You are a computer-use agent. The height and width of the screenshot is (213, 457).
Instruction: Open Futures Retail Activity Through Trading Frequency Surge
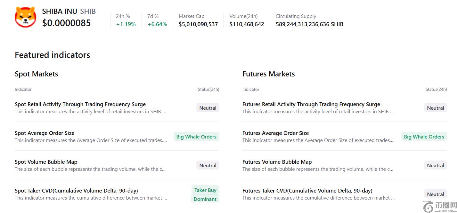311,104
